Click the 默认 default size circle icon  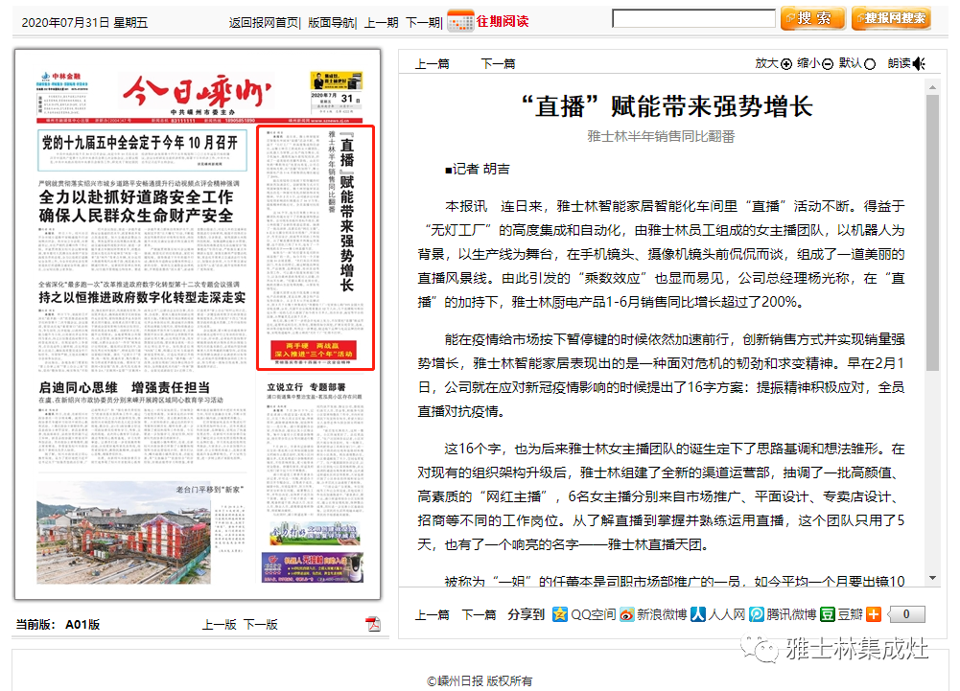870,63
